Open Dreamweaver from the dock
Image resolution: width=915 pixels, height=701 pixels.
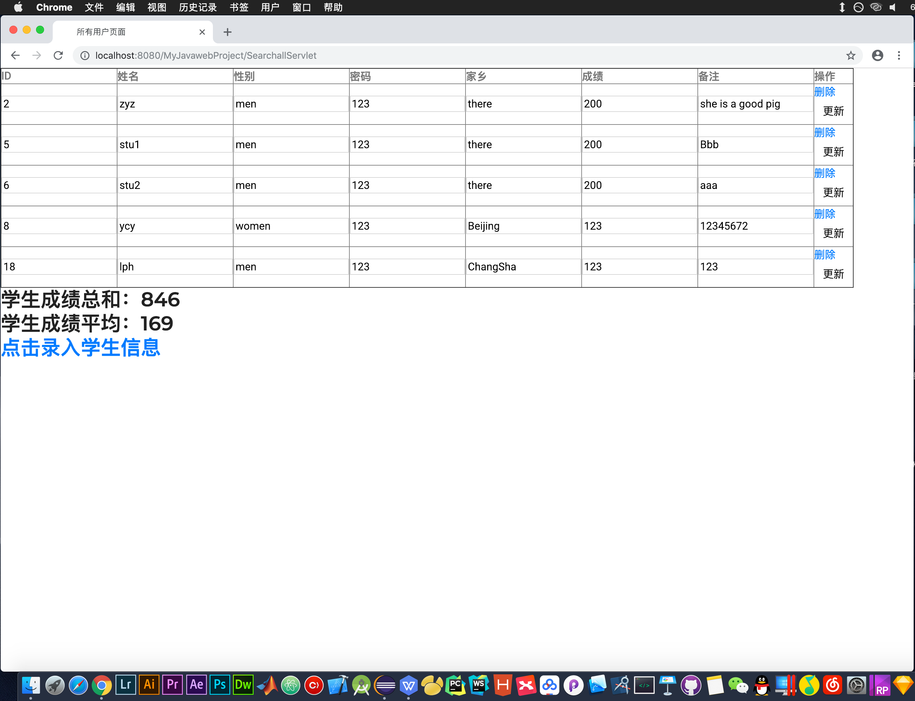coord(243,685)
